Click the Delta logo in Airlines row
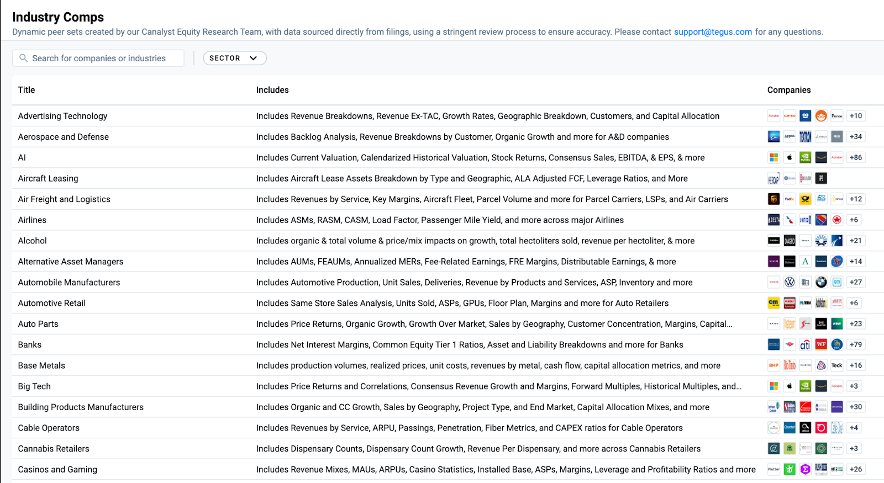The height and width of the screenshot is (483, 884). pyautogui.click(x=773, y=220)
